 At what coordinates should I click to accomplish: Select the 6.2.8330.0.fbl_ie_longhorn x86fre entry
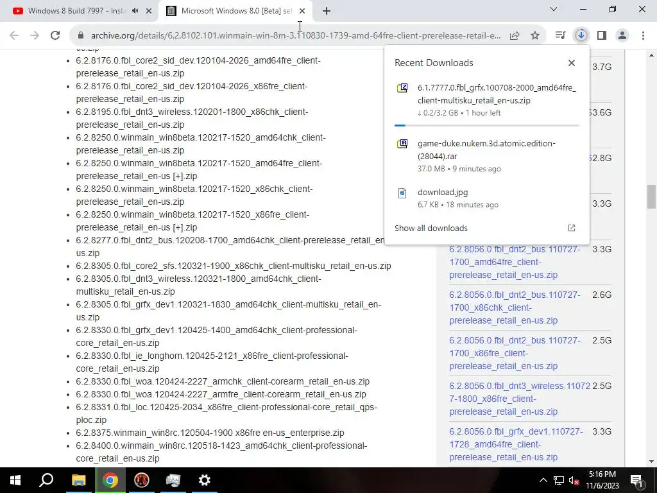[212, 362]
